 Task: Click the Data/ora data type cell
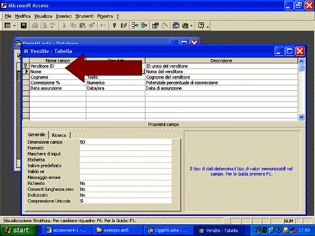(115, 88)
